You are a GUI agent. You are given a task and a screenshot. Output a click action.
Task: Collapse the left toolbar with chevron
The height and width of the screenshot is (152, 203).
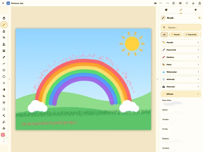(x=9, y=79)
